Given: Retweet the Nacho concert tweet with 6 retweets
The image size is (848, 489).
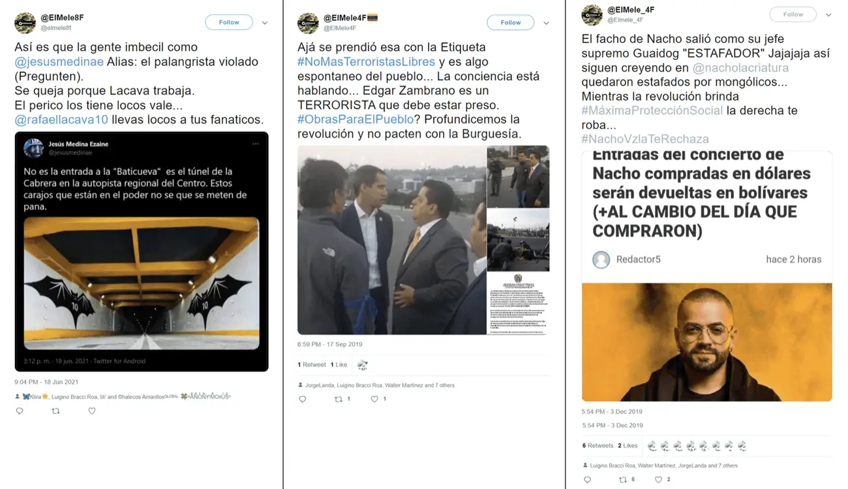Looking at the screenshot, I should 623,480.
